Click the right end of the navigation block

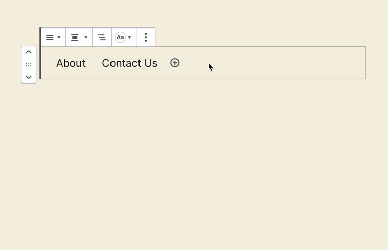point(359,63)
